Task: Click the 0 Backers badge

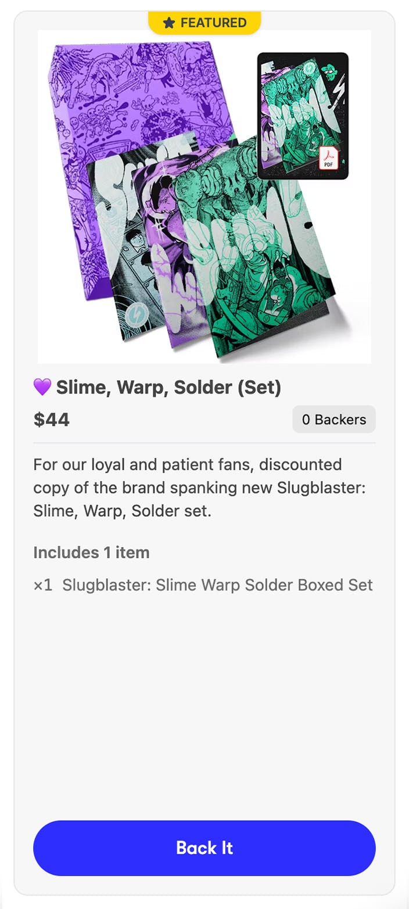Action: pos(333,420)
